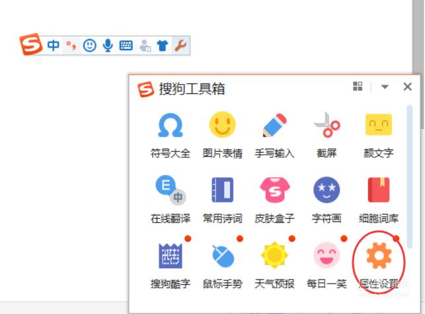Screen dimensions: 425x314
Task: Click the background window's vertical scrollbar
Action: 418,65
